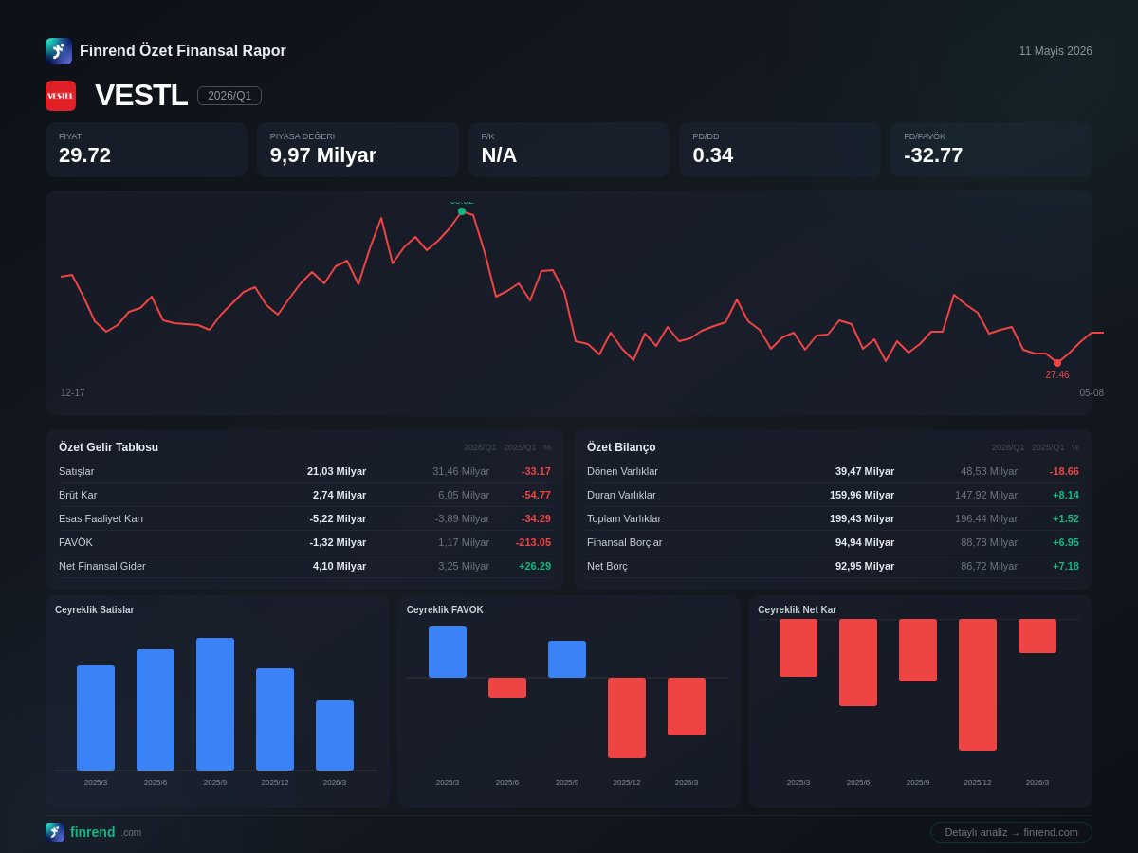Screen dimensions: 1138x853
Task: Click the Net Finansal Gider row label
Action: 102,566
